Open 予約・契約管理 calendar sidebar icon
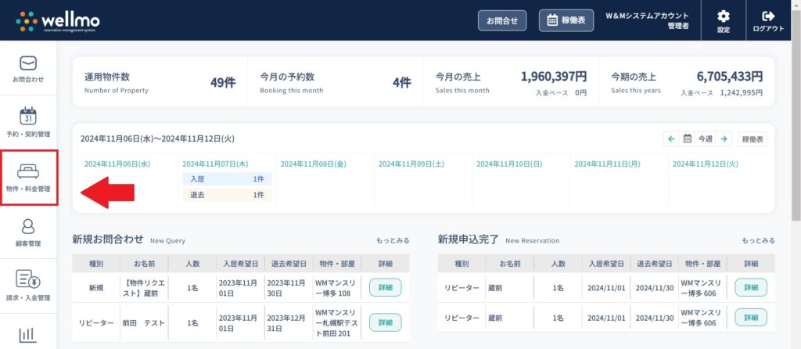 pos(28,116)
